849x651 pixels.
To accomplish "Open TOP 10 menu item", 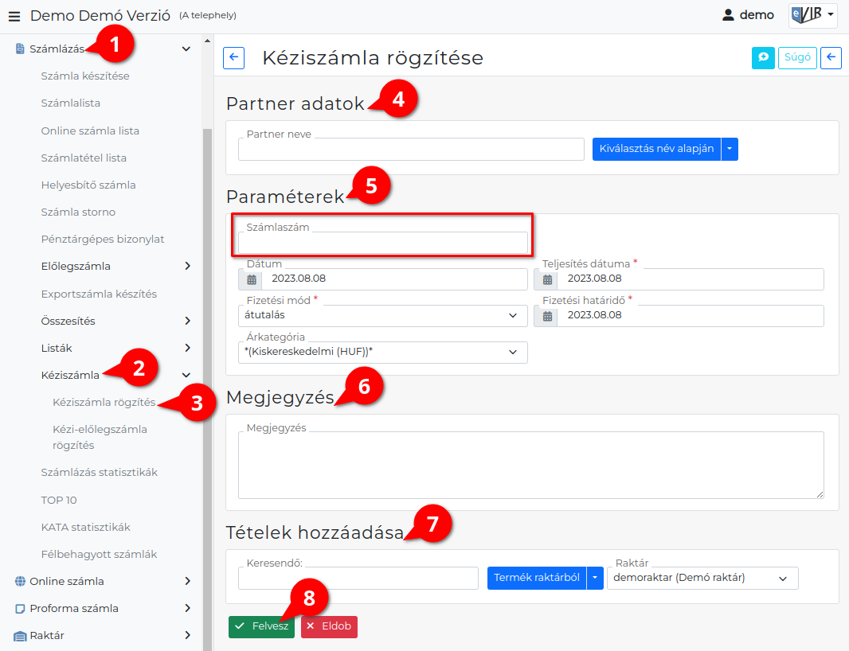I will click(x=58, y=500).
